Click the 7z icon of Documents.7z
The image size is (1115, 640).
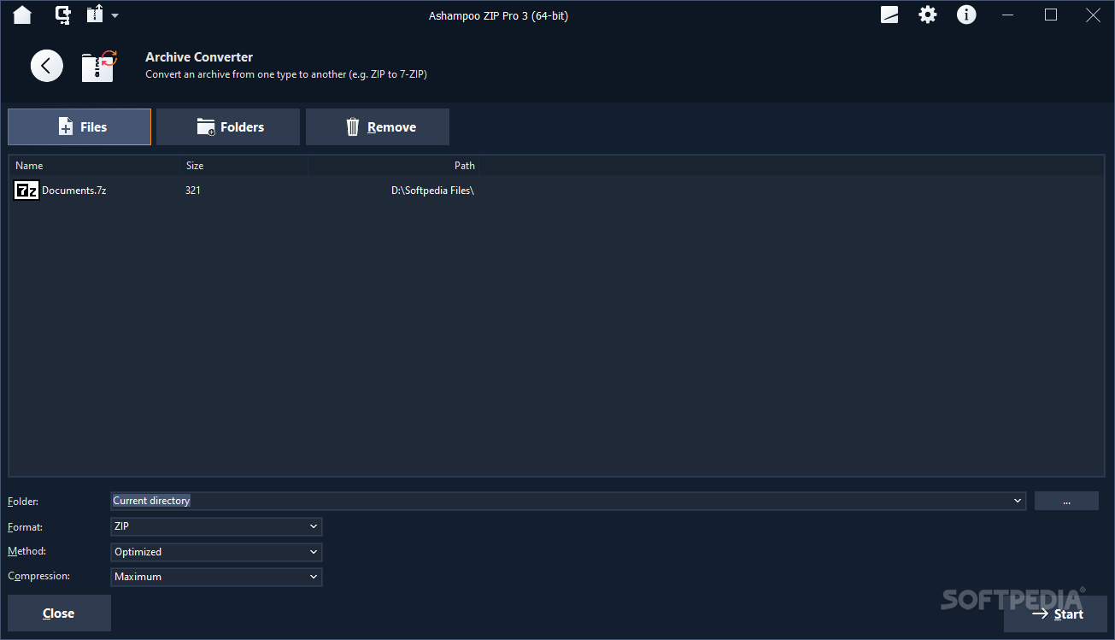click(26, 191)
